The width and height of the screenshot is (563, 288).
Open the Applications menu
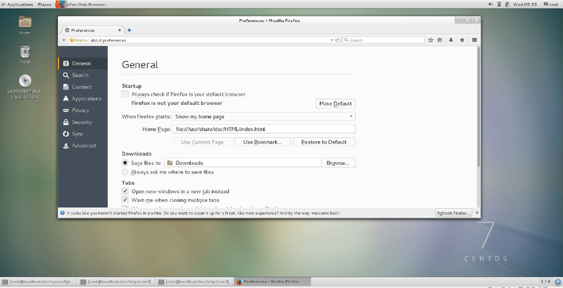(17, 4)
